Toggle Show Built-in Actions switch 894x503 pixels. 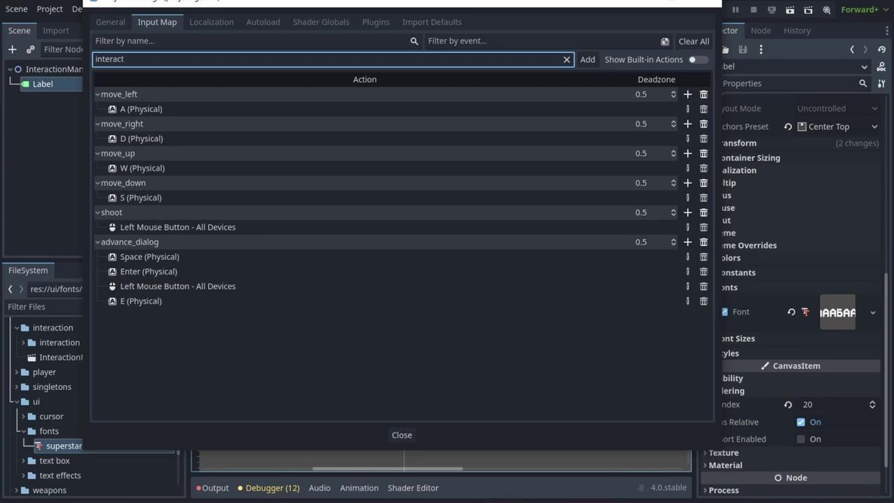pos(697,59)
